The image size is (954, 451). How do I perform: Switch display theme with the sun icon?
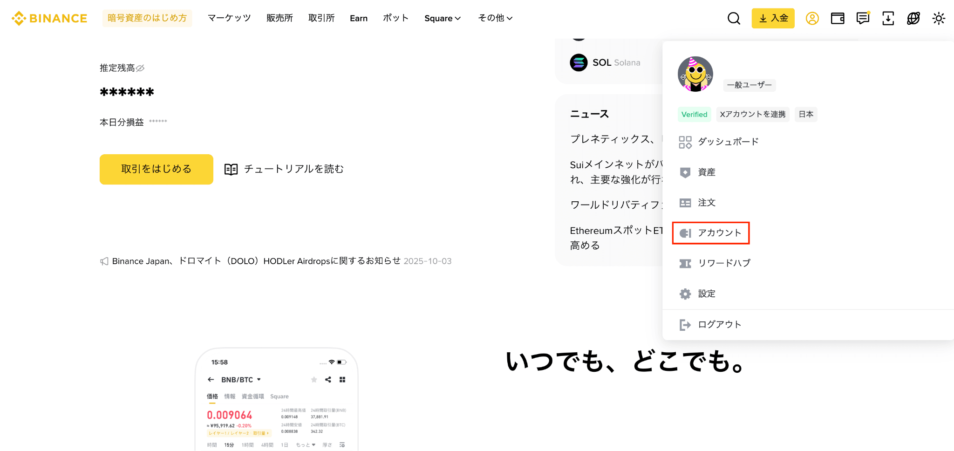[x=938, y=18]
